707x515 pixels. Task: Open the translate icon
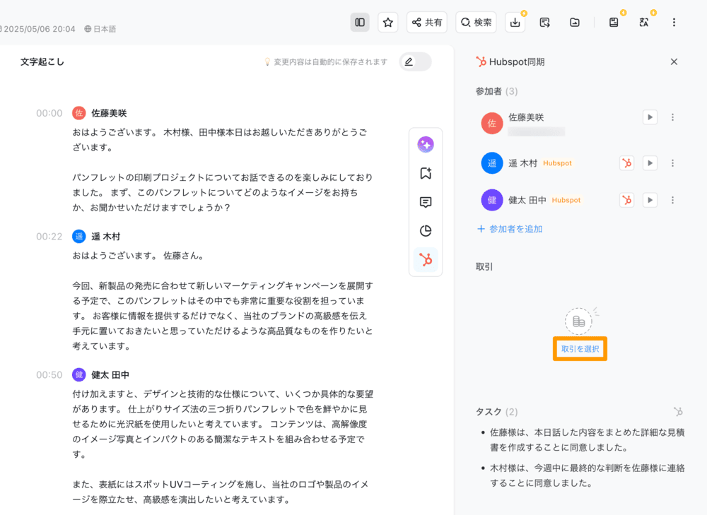click(644, 22)
